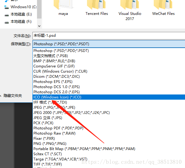Select Targa (*.TGA;*.VDA;*.ICB;*.VST) format
Screen dimensions: 185x168
coord(109,159)
